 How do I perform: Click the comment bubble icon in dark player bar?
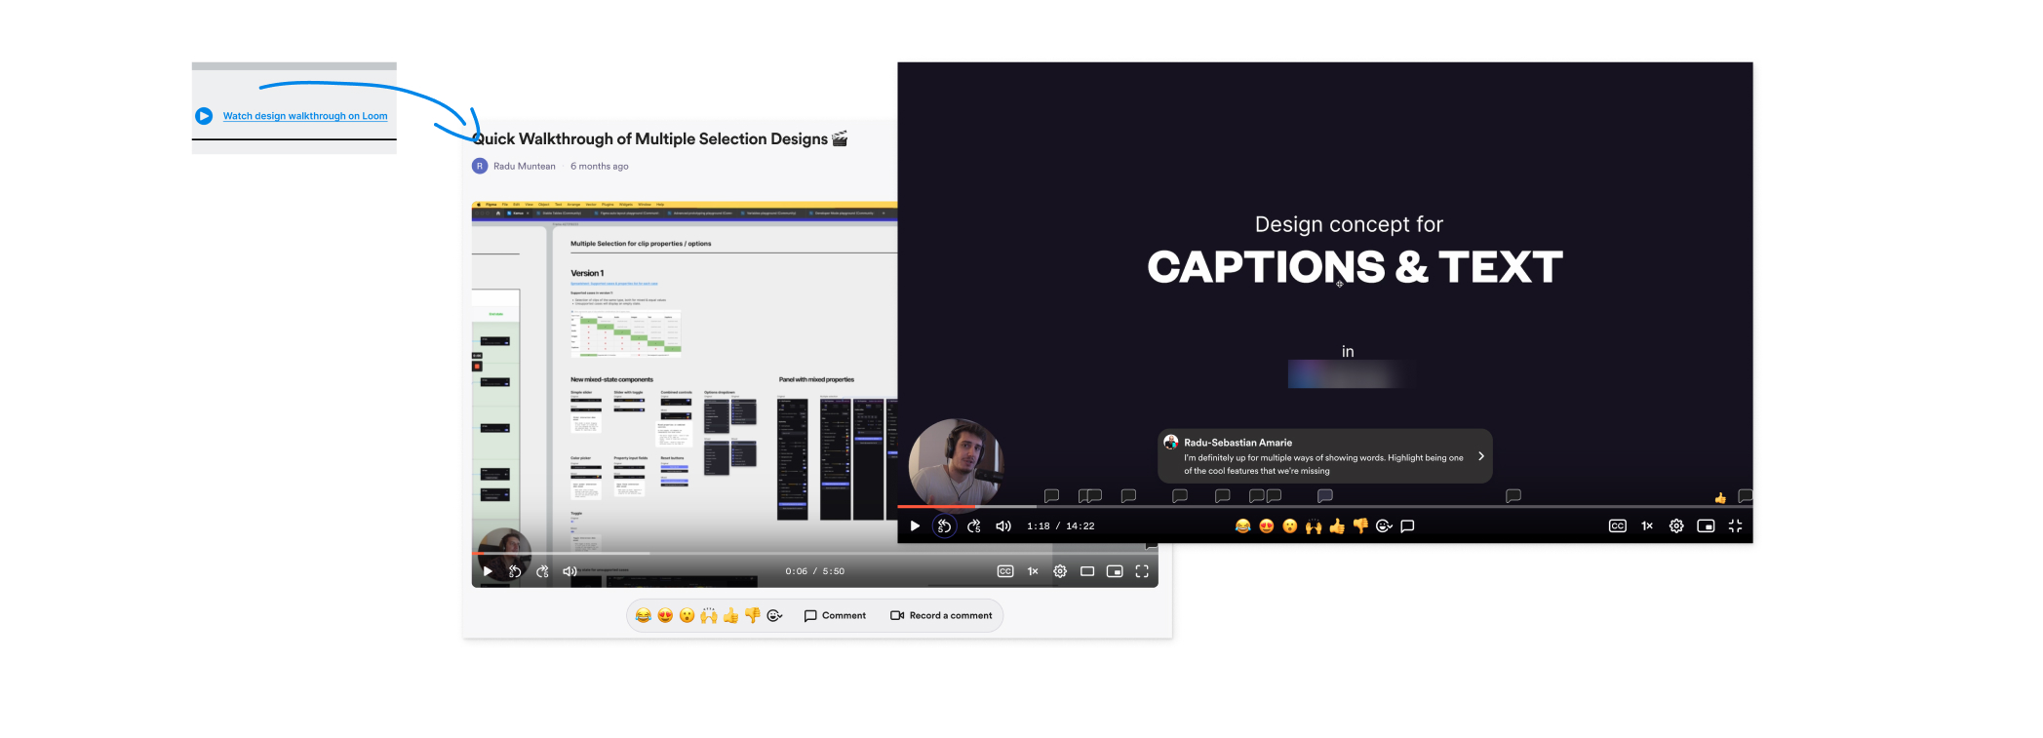click(x=1407, y=526)
